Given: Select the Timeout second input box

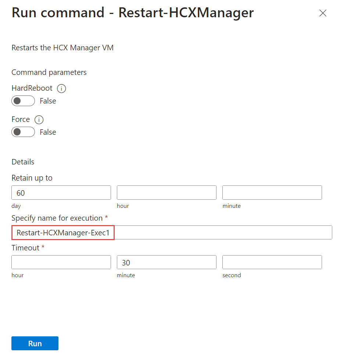Looking at the screenshot, I should (272, 262).
